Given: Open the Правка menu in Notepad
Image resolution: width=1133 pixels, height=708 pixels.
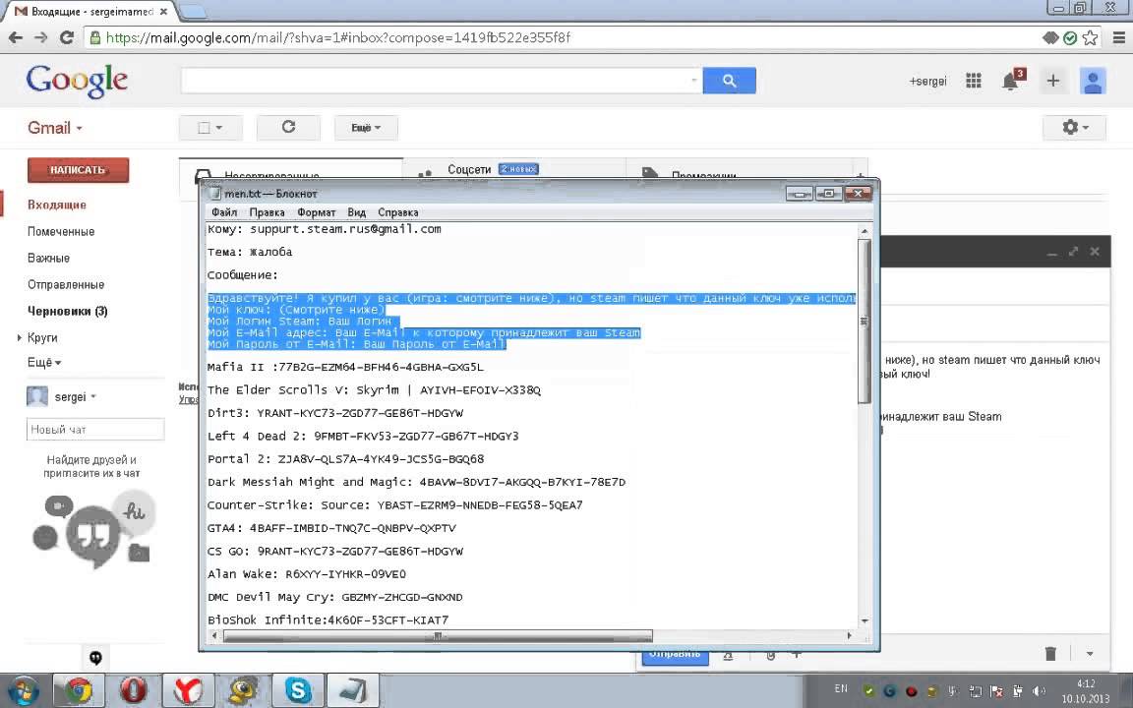Looking at the screenshot, I should click(x=267, y=212).
